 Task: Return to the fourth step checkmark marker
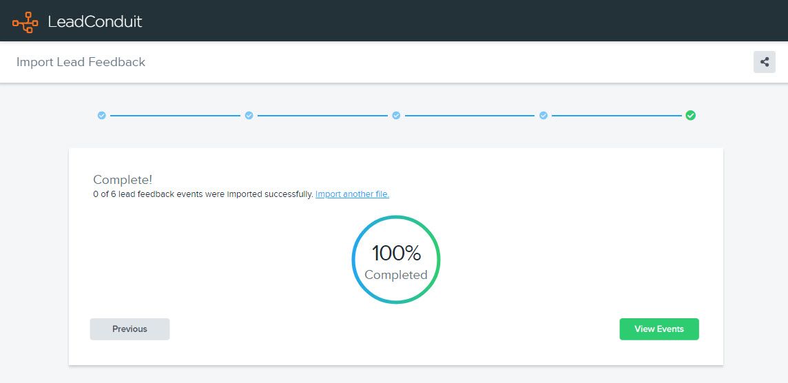click(x=543, y=116)
